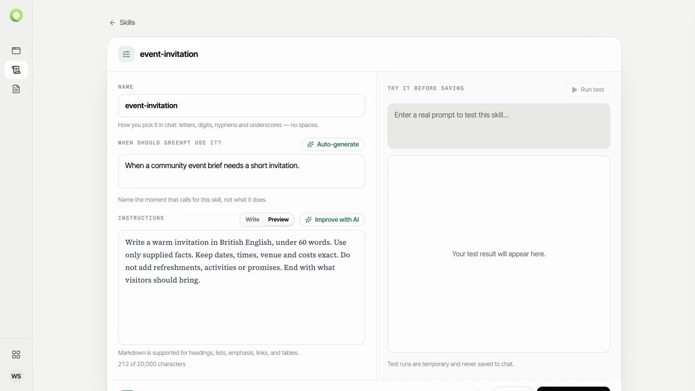Click Improve with AI button
Viewport: 695px width, 391px height.
pos(332,220)
